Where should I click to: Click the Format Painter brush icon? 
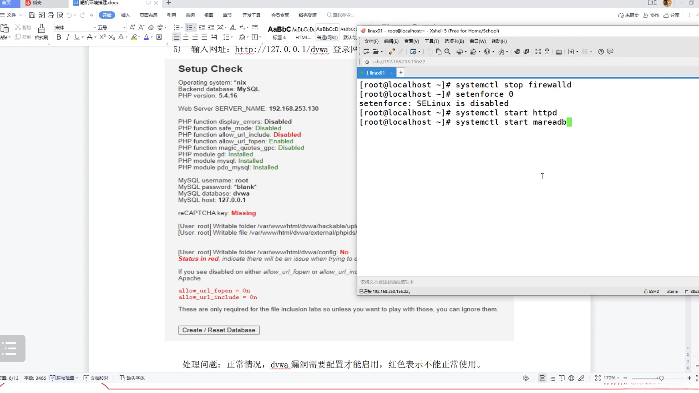[41, 28]
